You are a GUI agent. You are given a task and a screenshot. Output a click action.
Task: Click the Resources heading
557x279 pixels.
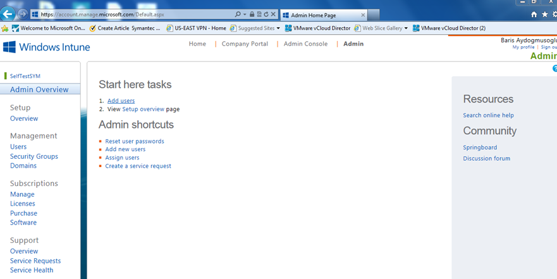[x=488, y=99]
